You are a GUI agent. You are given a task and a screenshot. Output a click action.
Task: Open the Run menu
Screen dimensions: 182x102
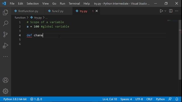[x=63, y=4]
